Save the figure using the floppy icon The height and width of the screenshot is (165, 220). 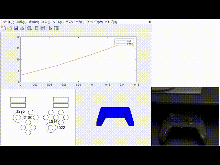[16, 28]
